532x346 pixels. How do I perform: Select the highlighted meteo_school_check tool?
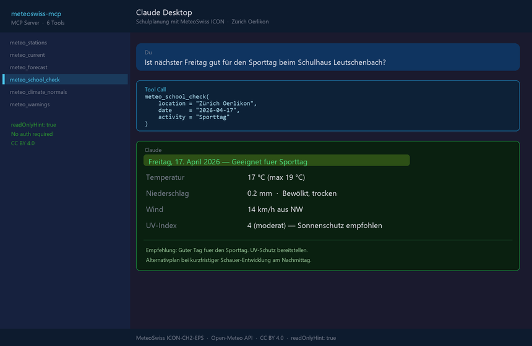pos(65,80)
